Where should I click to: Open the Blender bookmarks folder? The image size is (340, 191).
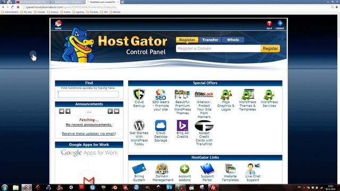pos(115,12)
